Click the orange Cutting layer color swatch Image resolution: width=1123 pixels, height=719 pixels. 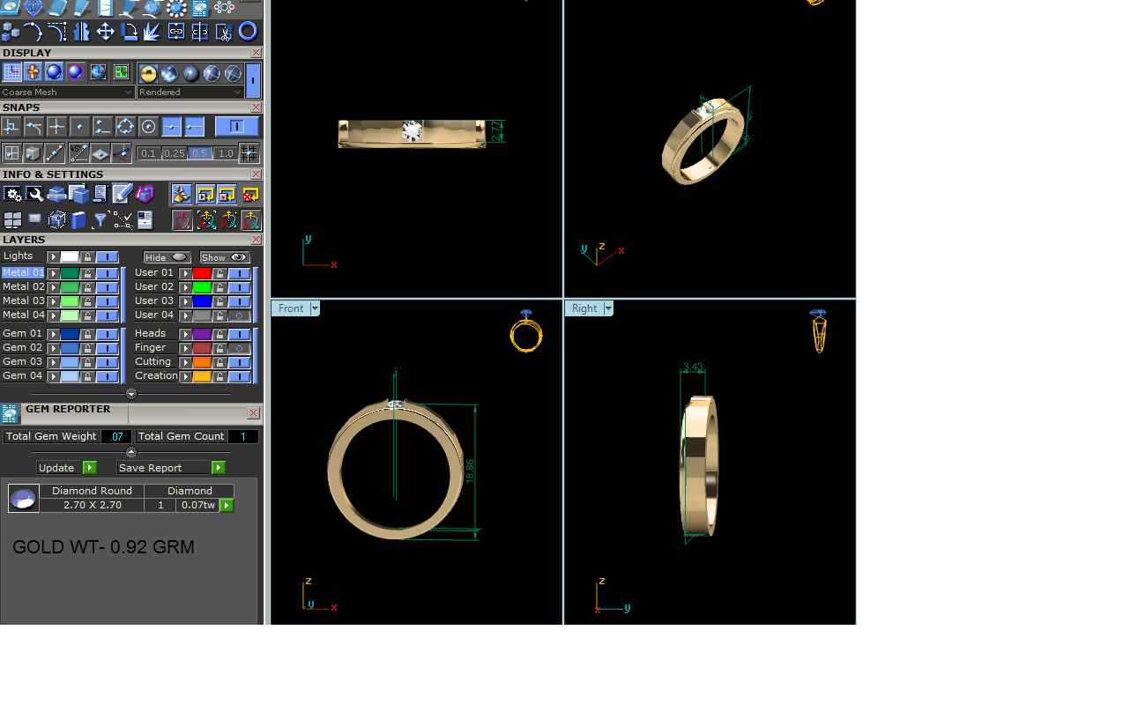pyautogui.click(x=203, y=362)
